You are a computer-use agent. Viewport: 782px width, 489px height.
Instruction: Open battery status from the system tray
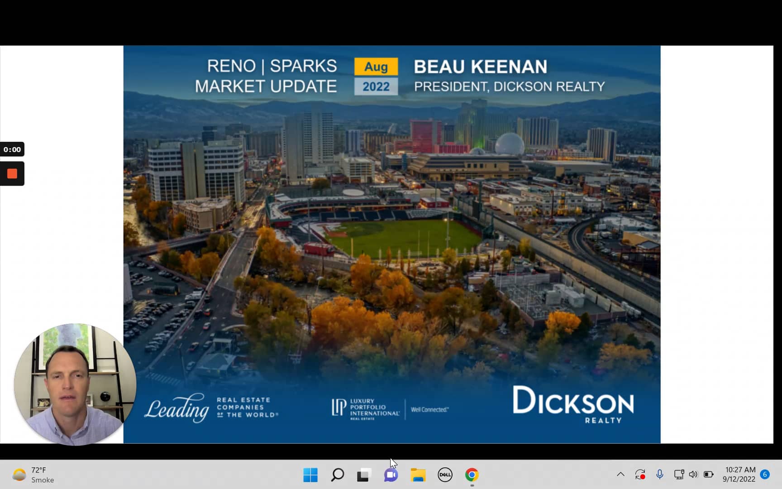tap(709, 475)
